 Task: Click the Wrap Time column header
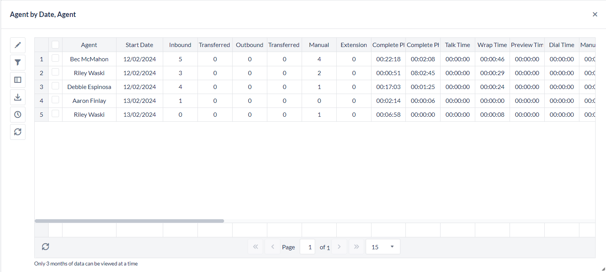click(x=492, y=45)
